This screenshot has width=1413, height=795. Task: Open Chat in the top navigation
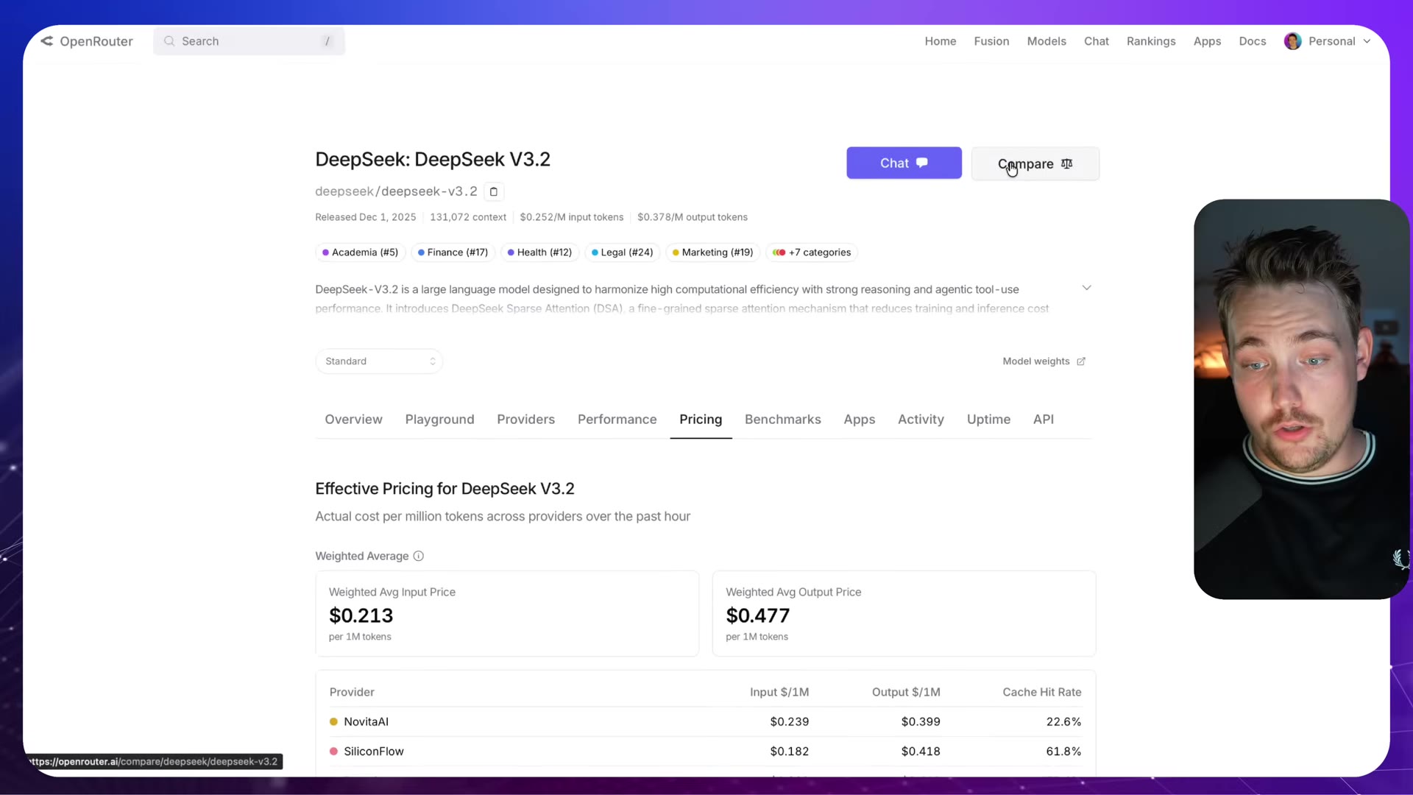(1096, 41)
